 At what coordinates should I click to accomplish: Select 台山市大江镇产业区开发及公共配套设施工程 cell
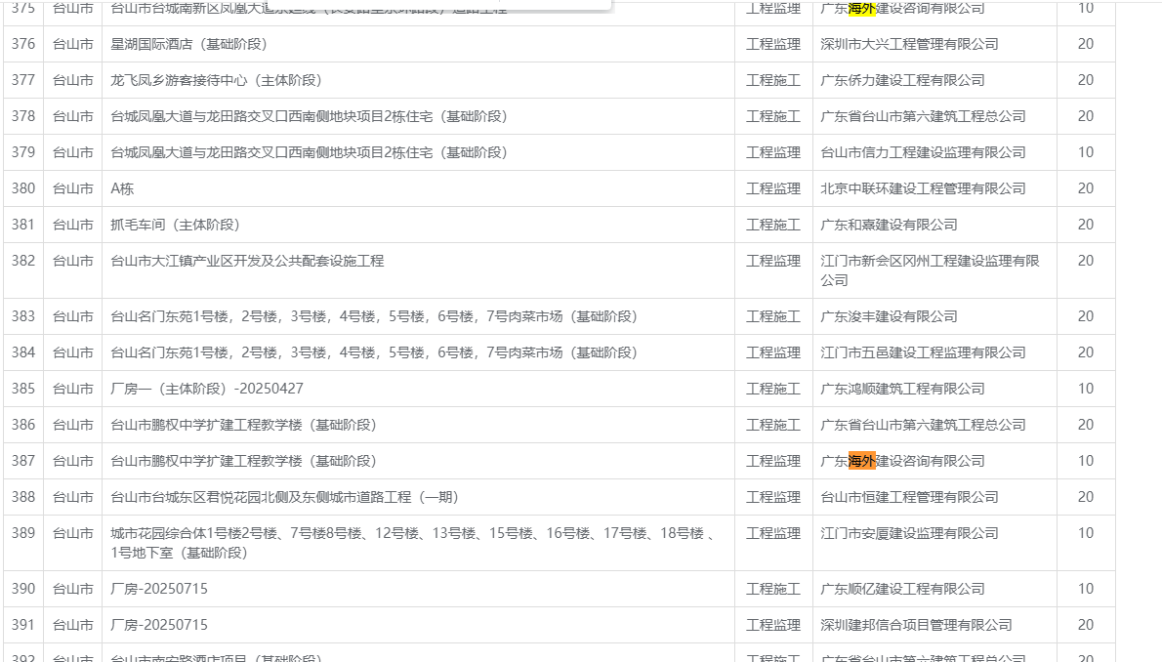[x=247, y=261]
